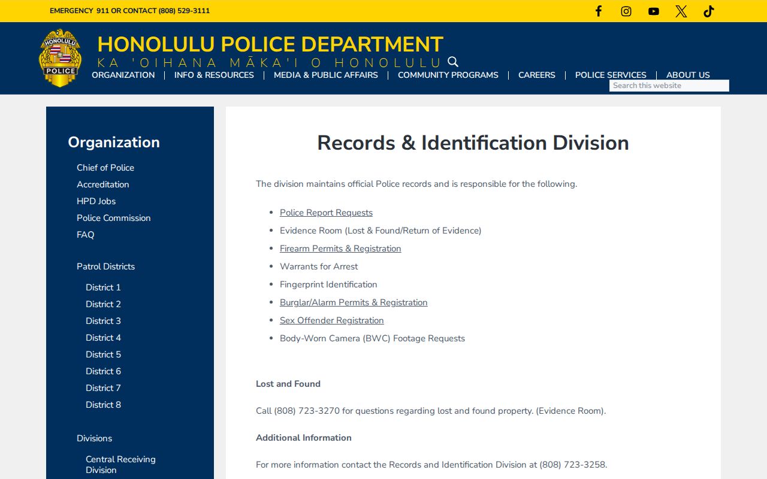Click the magnifying glass search icon

[453, 62]
